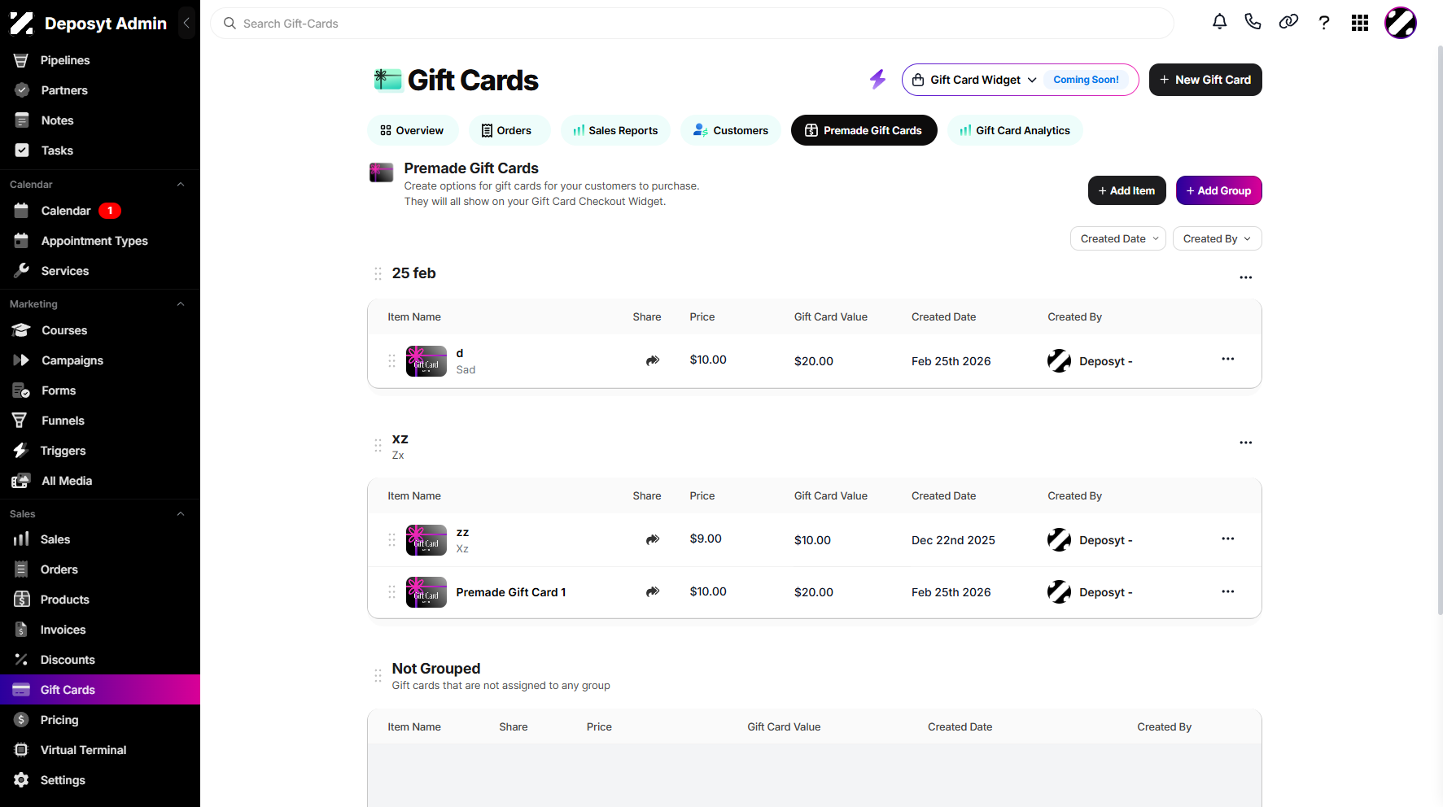Go to Campaigns in the sidebar
This screenshot has width=1443, height=807.
pos(100,360)
